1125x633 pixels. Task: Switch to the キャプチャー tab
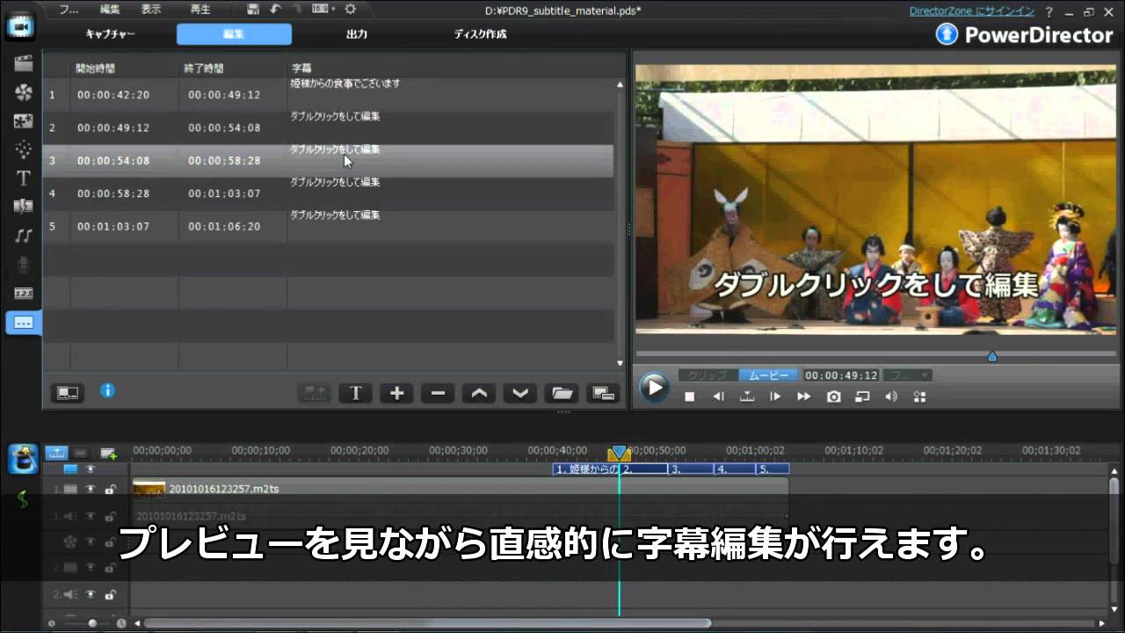pos(110,34)
